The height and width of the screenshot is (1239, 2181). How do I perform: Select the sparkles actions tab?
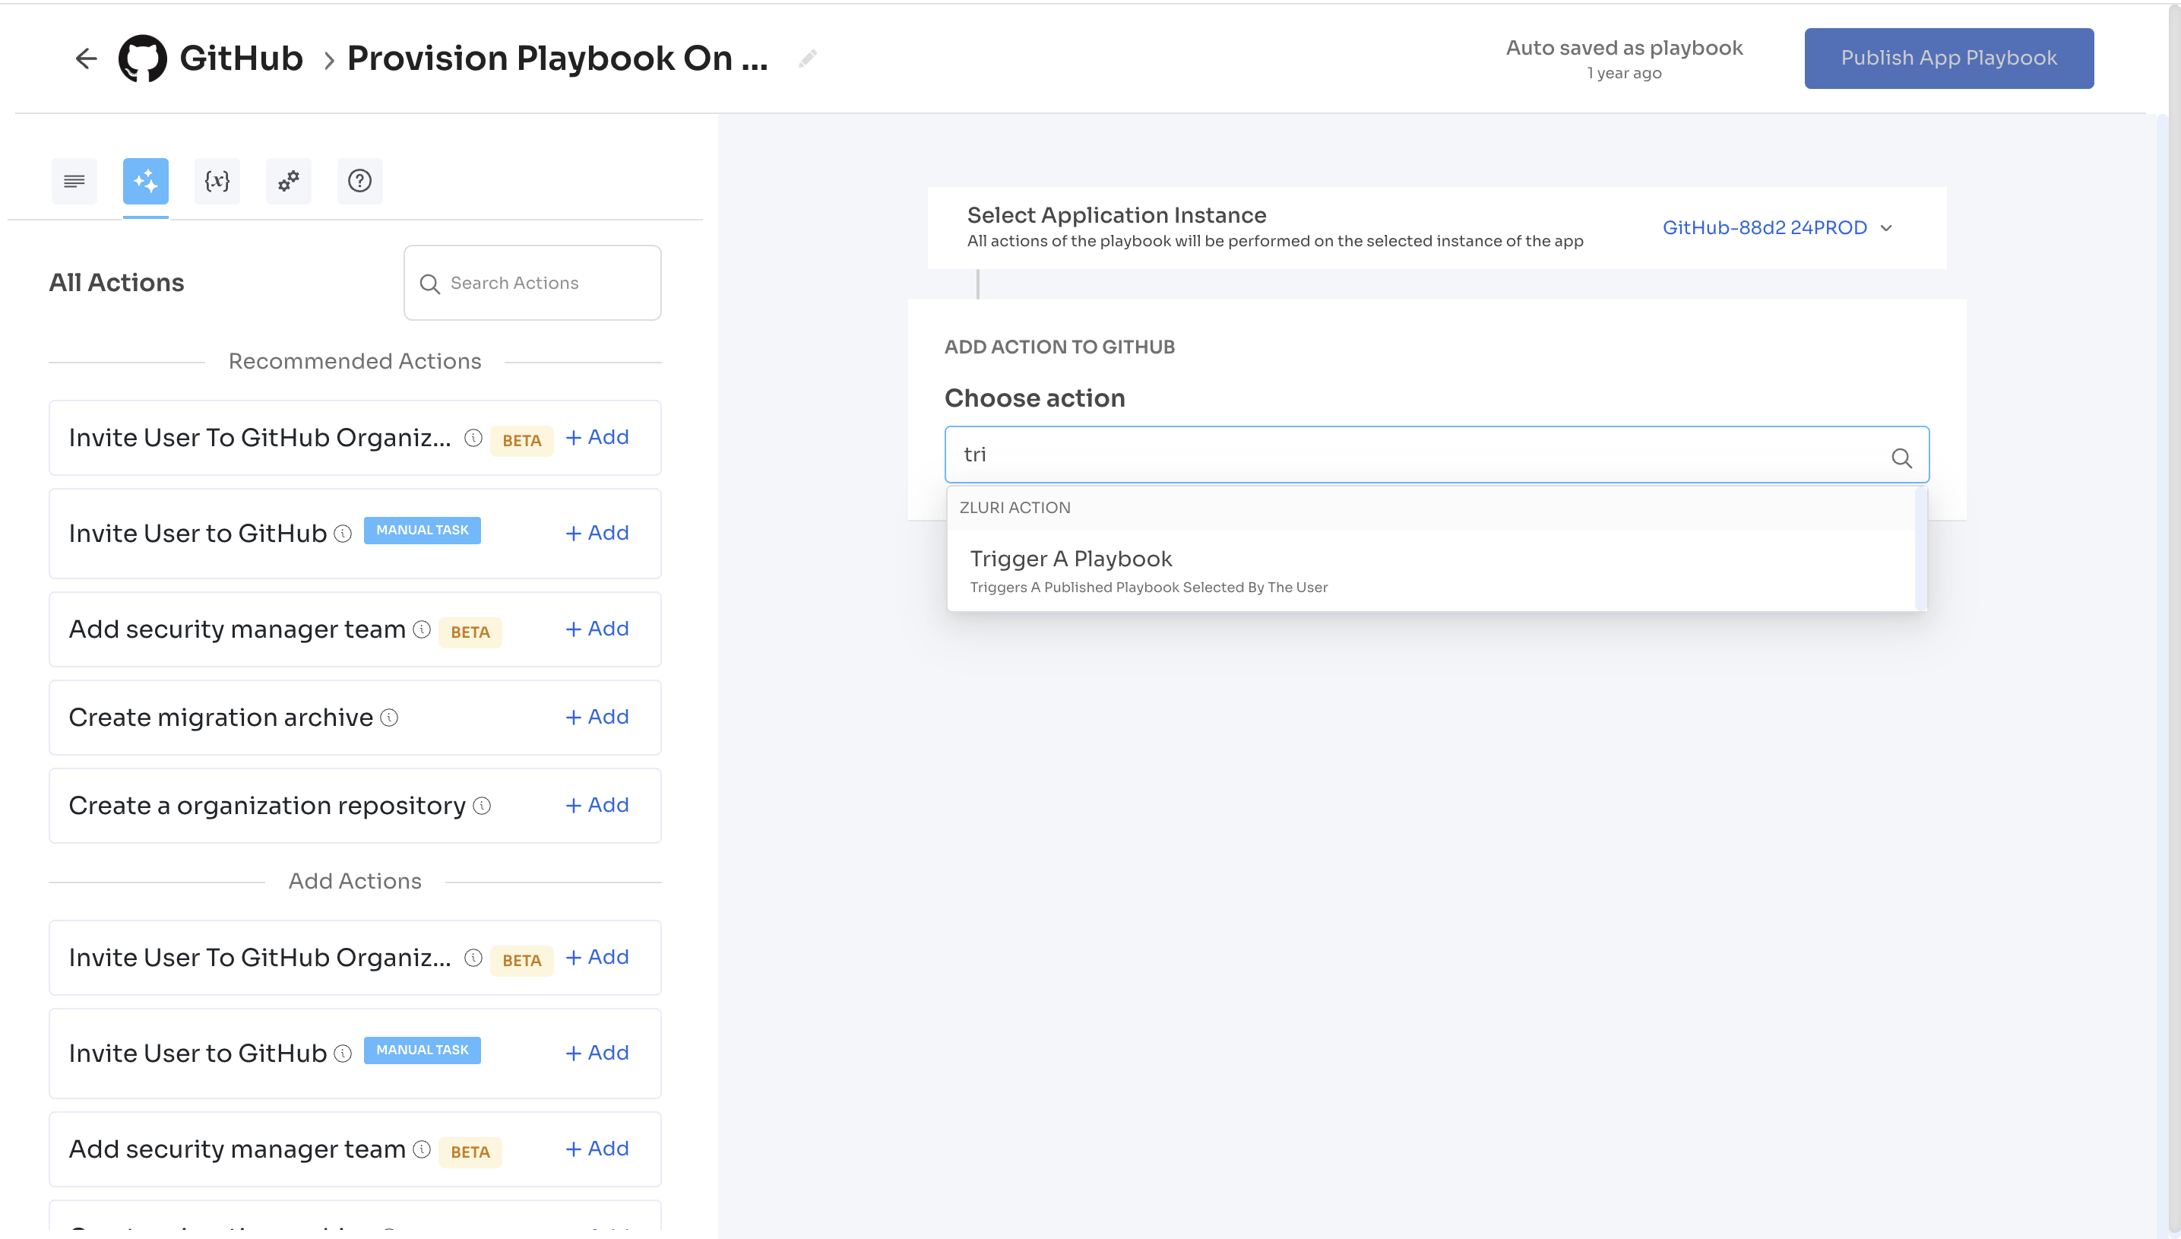pos(145,180)
